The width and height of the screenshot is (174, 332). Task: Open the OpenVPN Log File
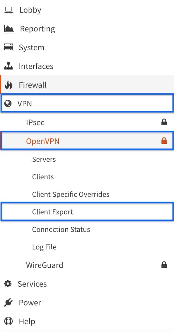(44, 247)
